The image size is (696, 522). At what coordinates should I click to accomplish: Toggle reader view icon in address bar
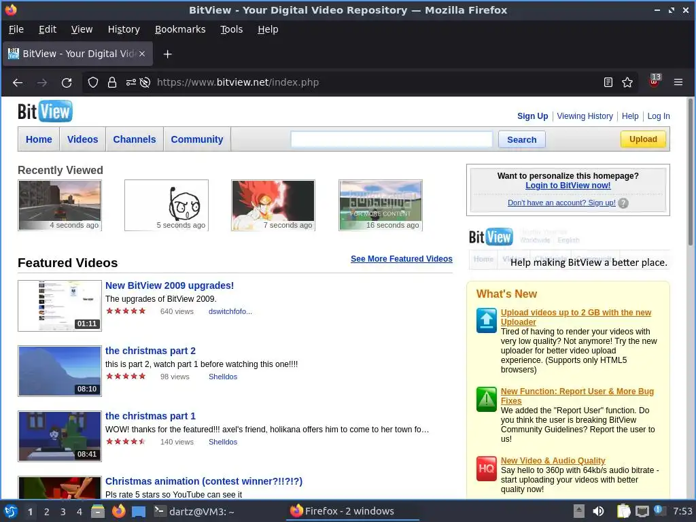608,82
